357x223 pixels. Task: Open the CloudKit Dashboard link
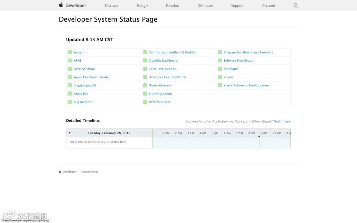tap(163, 61)
